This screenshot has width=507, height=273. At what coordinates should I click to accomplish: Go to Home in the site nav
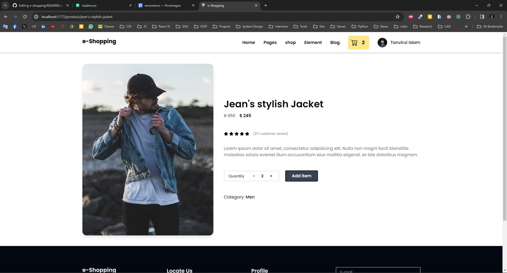(x=249, y=42)
